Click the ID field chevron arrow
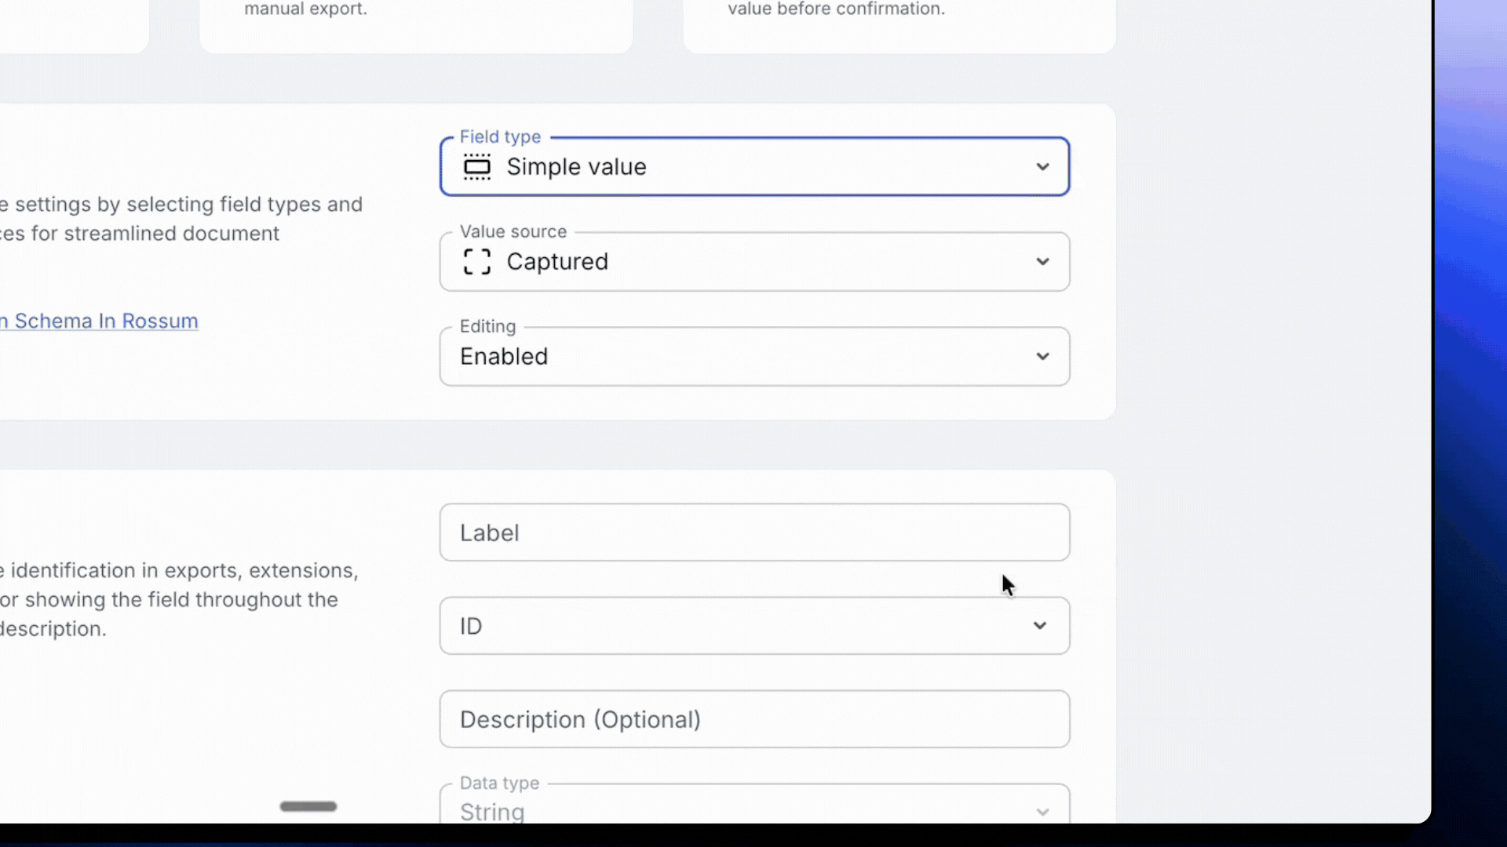This screenshot has height=847, width=1507. [1039, 626]
